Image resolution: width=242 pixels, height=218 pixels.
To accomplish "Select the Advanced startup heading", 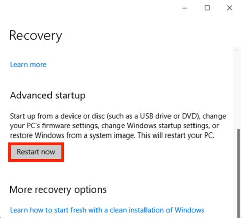I will pos(47,95).
